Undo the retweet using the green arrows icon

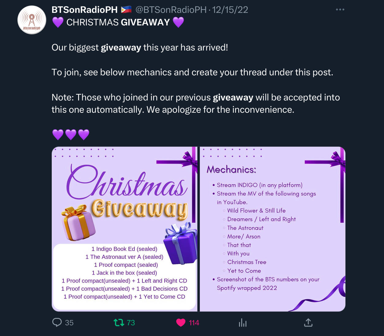click(x=119, y=323)
